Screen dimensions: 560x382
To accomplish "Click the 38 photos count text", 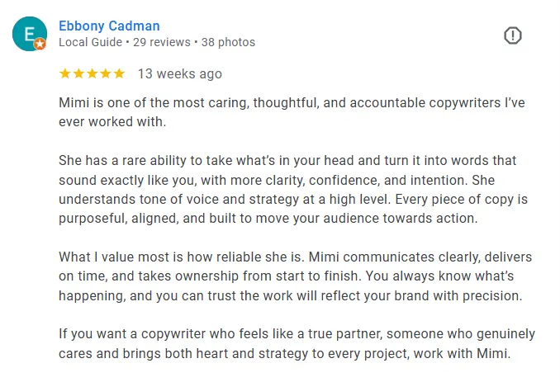I will [x=227, y=42].
